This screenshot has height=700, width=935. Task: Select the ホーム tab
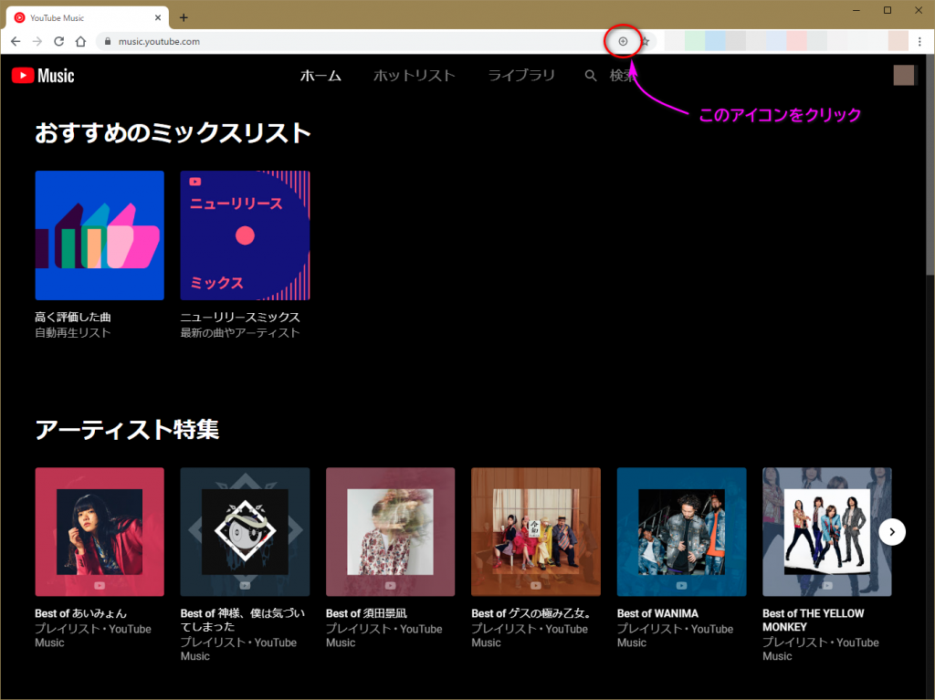pos(320,76)
